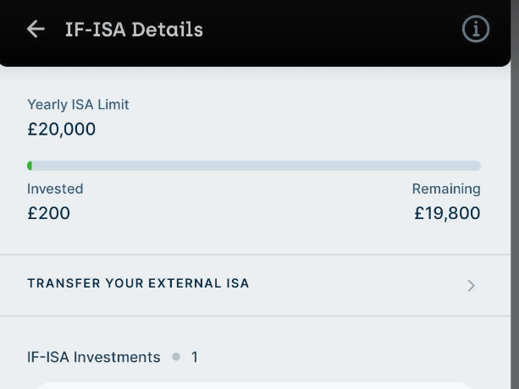Viewport: 519px width, 389px height.
Task: Click the grey dot beside IF-ISA Investments
Action: pos(176,357)
